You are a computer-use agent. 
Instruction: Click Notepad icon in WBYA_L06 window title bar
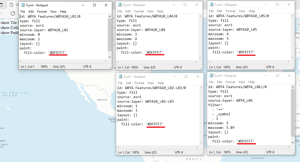pyautogui.click(x=211, y=76)
